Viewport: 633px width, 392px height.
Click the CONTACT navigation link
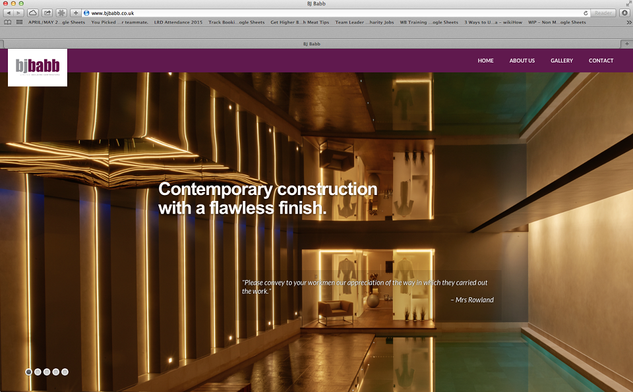click(601, 61)
